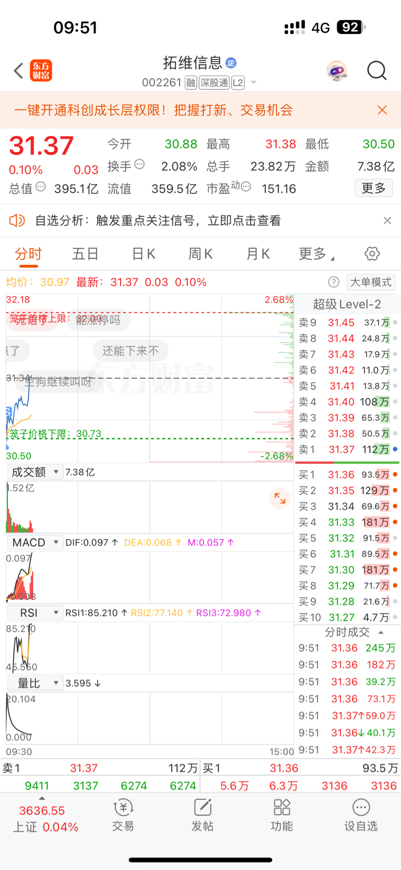Close the orange promotion banner
Screen dimensions: 401x870
[382, 110]
